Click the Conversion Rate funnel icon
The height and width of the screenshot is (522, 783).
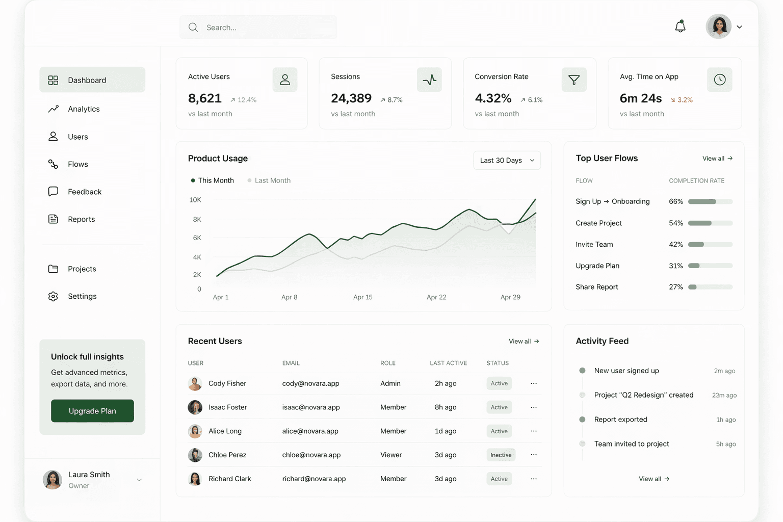tap(574, 80)
